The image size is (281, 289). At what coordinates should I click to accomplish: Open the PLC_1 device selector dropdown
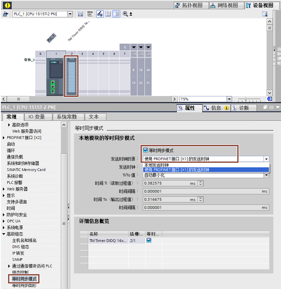coord(70,14)
